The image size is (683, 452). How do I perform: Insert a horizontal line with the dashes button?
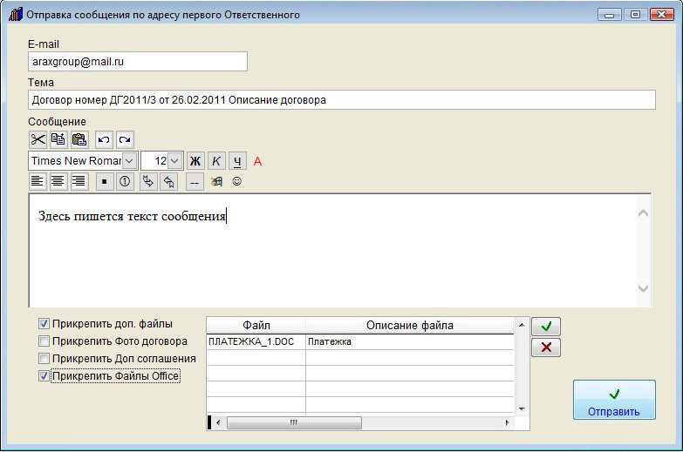pos(195,181)
